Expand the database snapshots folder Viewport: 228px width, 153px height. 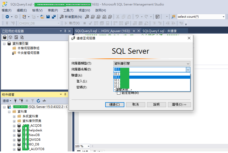click(14, 121)
